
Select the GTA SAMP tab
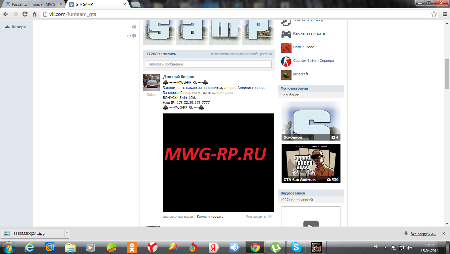[x=97, y=5]
